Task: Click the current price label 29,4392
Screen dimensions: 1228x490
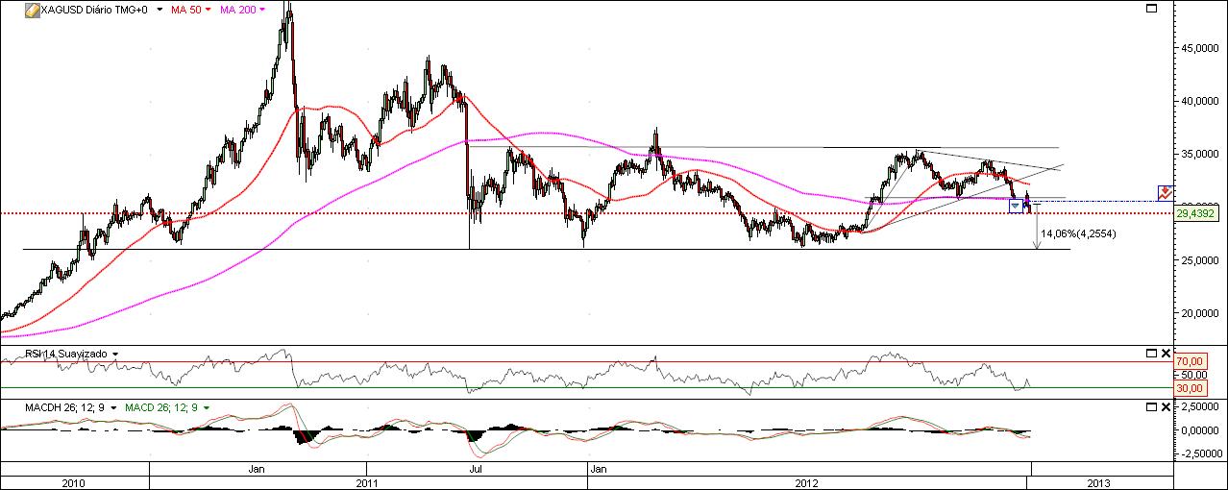Action: [1196, 213]
